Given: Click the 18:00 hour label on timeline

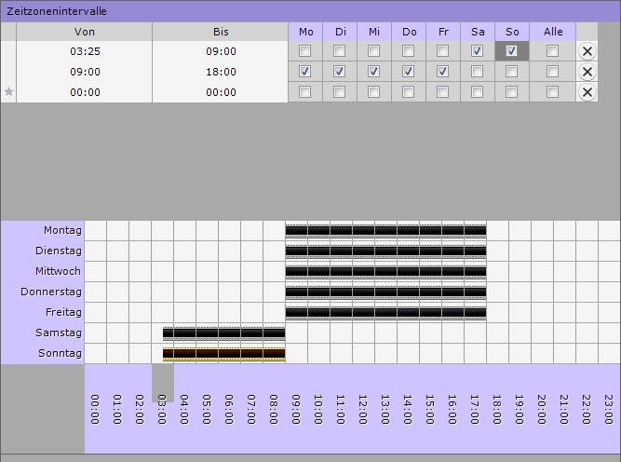Looking at the screenshot, I should (496, 409).
